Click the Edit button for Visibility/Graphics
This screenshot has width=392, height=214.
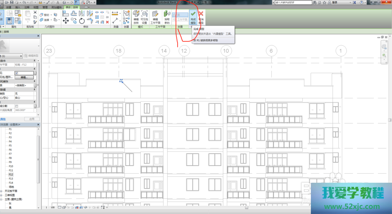tap(24, 77)
